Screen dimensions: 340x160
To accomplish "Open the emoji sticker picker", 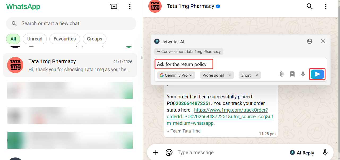I will click(x=169, y=153).
